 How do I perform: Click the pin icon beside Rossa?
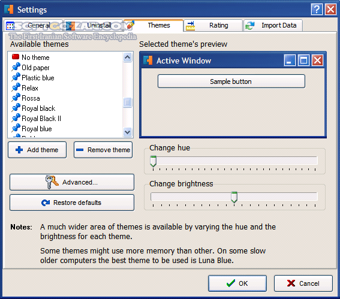16,98
